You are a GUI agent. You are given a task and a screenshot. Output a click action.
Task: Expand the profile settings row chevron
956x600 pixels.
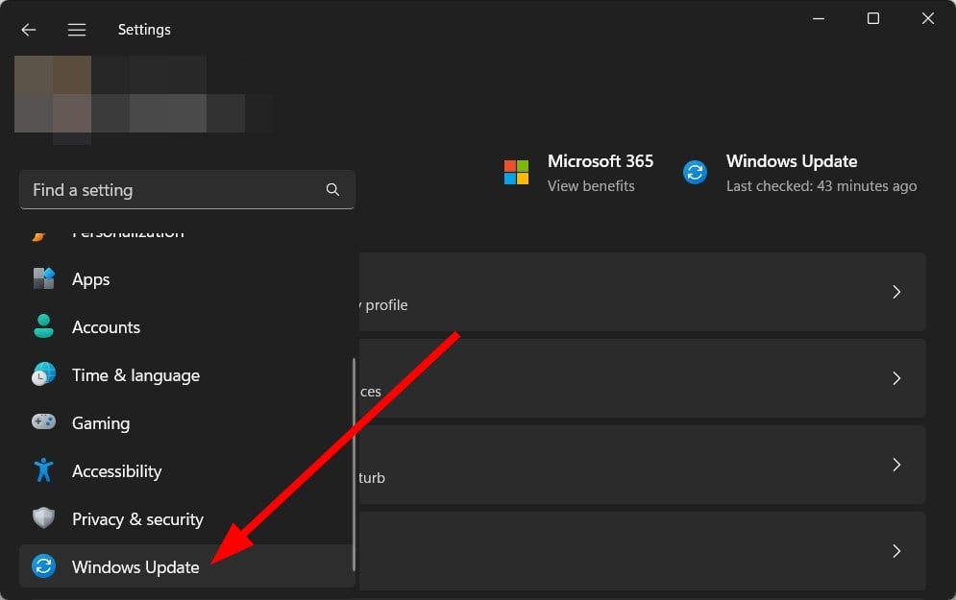(896, 292)
